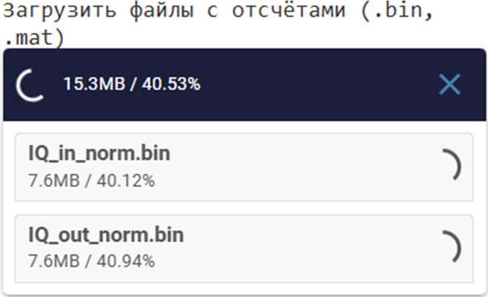Click the 15.3MB total size value
The image size is (488, 297).
95,84
